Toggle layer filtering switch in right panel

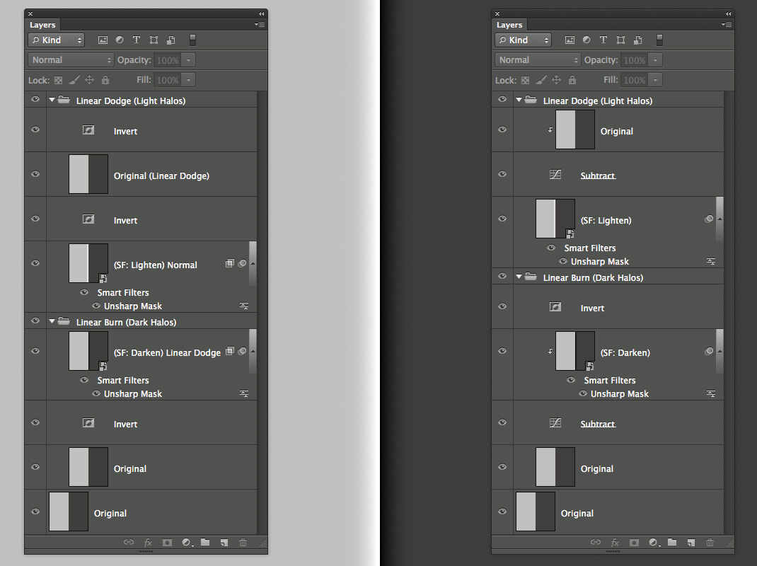(659, 40)
